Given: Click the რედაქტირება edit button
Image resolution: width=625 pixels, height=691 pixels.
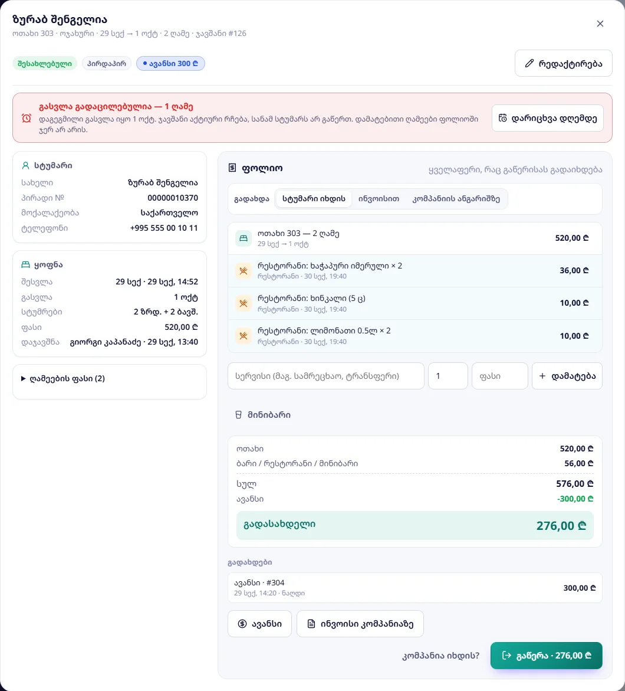Looking at the screenshot, I should (x=563, y=64).
